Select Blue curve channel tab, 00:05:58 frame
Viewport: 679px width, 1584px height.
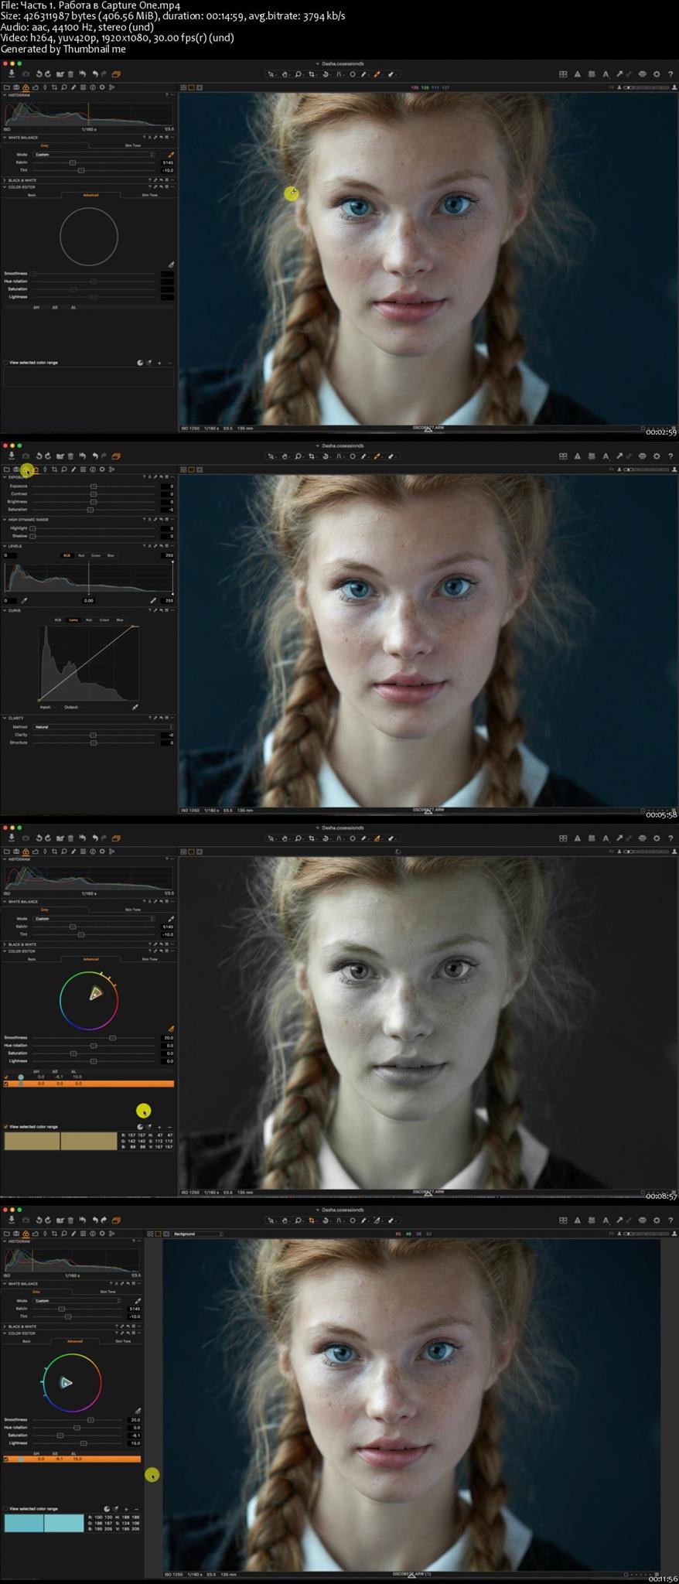pos(120,620)
